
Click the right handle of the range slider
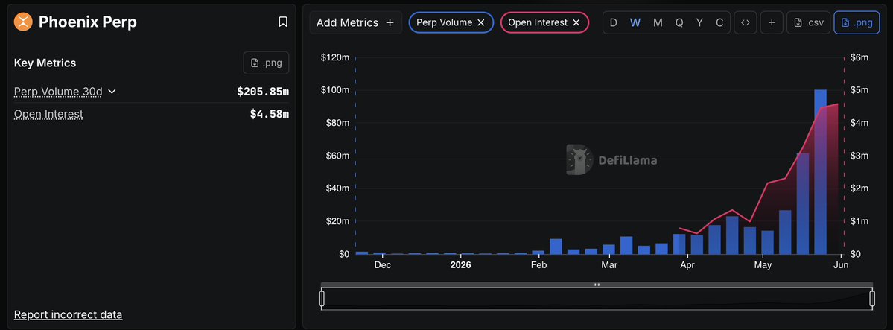click(872, 299)
